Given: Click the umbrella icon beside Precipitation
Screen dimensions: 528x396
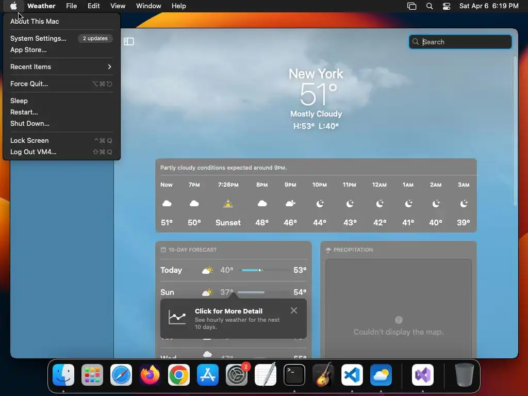Looking at the screenshot, I should 328,250.
